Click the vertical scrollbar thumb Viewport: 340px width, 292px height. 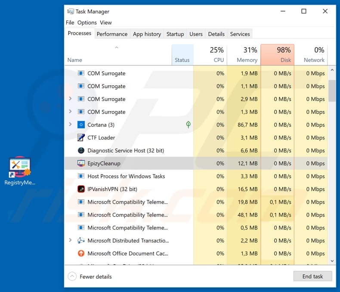(332, 91)
